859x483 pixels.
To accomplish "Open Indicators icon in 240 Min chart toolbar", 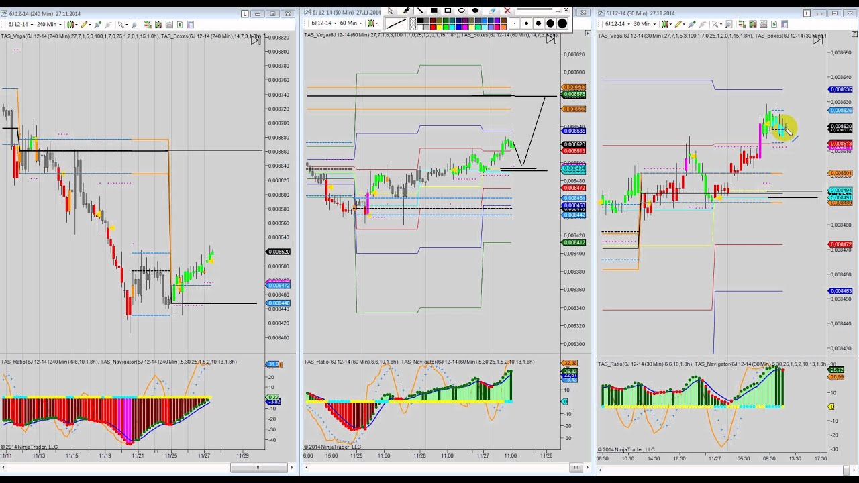I will pos(158,24).
